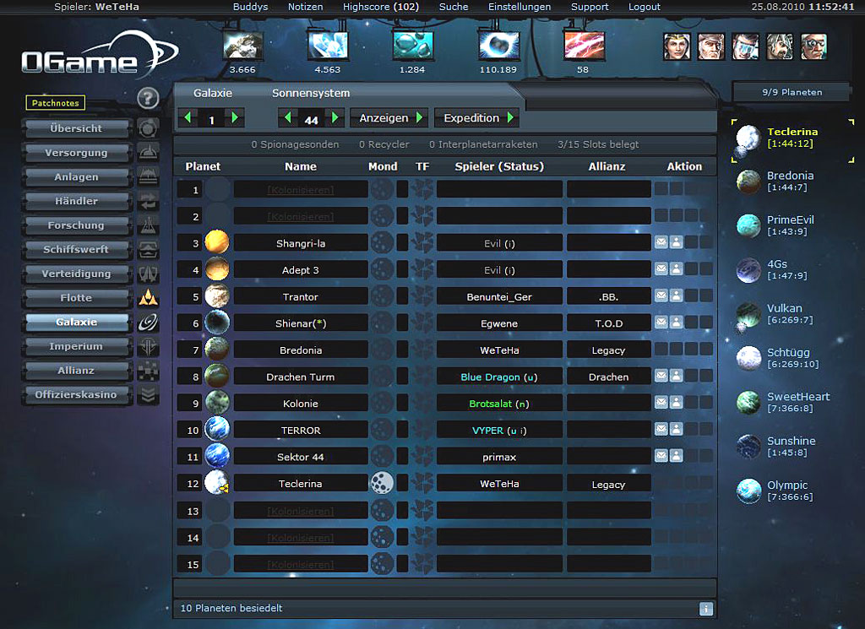The height and width of the screenshot is (629, 865).
Task: Send buddy request to Egwene
Action: point(676,322)
